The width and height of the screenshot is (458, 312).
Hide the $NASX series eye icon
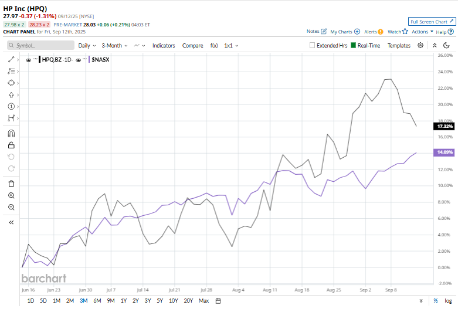coord(78,60)
